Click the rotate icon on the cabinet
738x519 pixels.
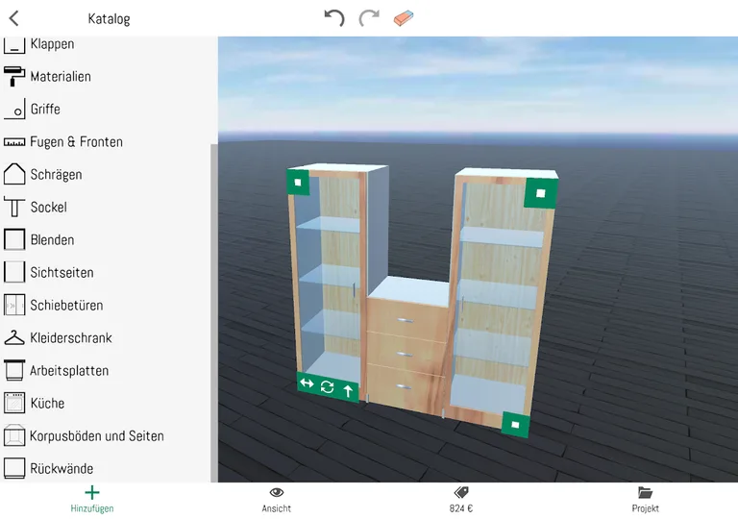tap(327, 387)
